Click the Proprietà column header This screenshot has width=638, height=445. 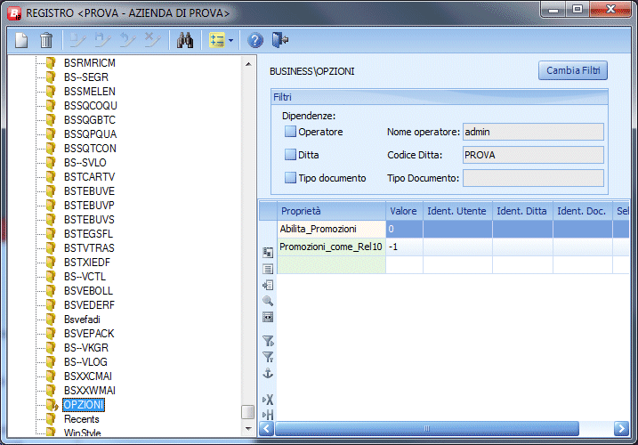point(331,211)
